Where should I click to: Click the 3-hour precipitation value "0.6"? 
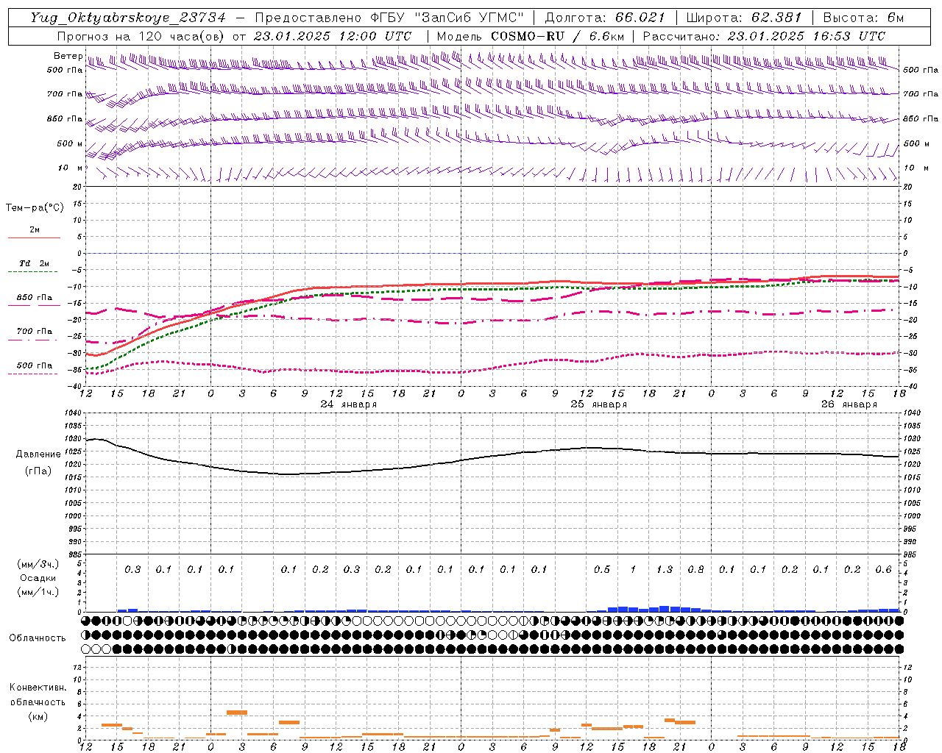(884, 569)
